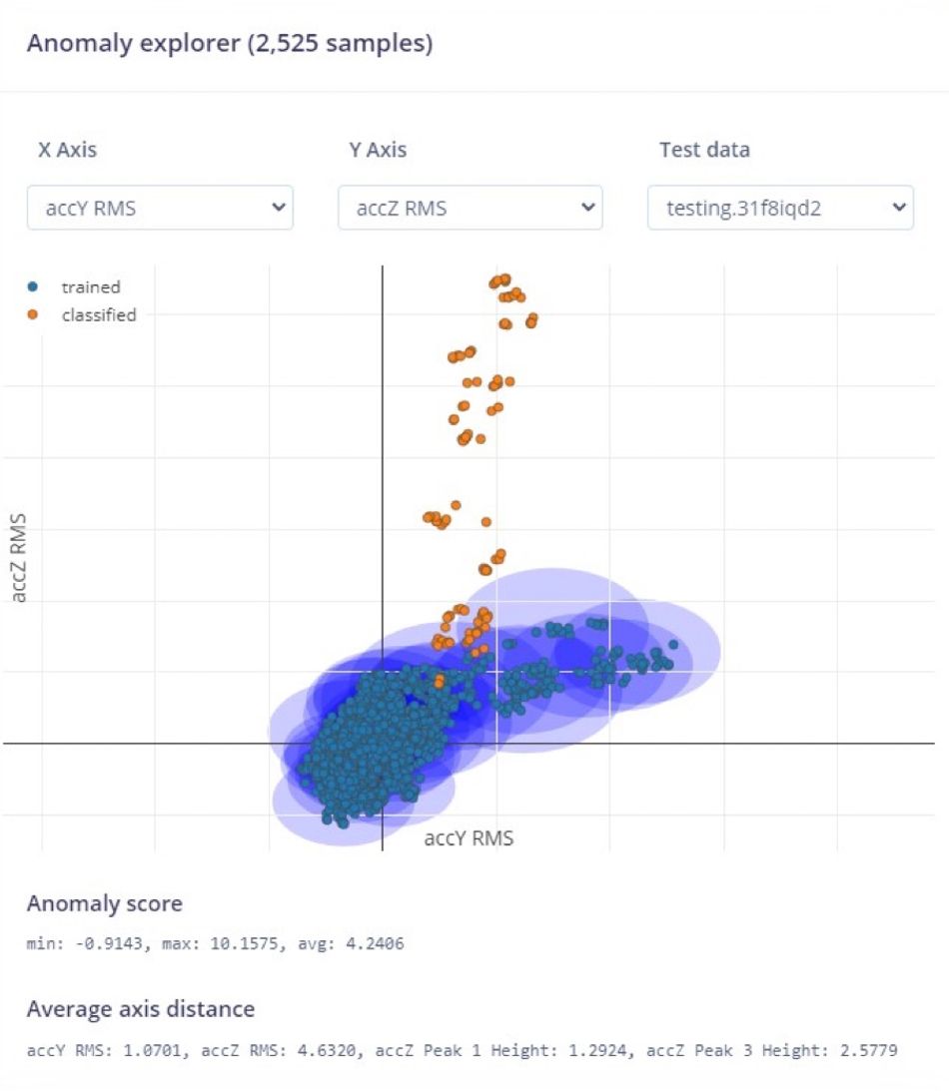Click the lone orange point inside the blue cluster
Viewport: 949px width, 1091px height.
pyautogui.click(x=439, y=682)
